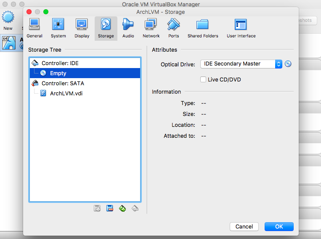The image size is (321, 239).
Task: Confirm settings with the OK button
Action: click(279, 226)
